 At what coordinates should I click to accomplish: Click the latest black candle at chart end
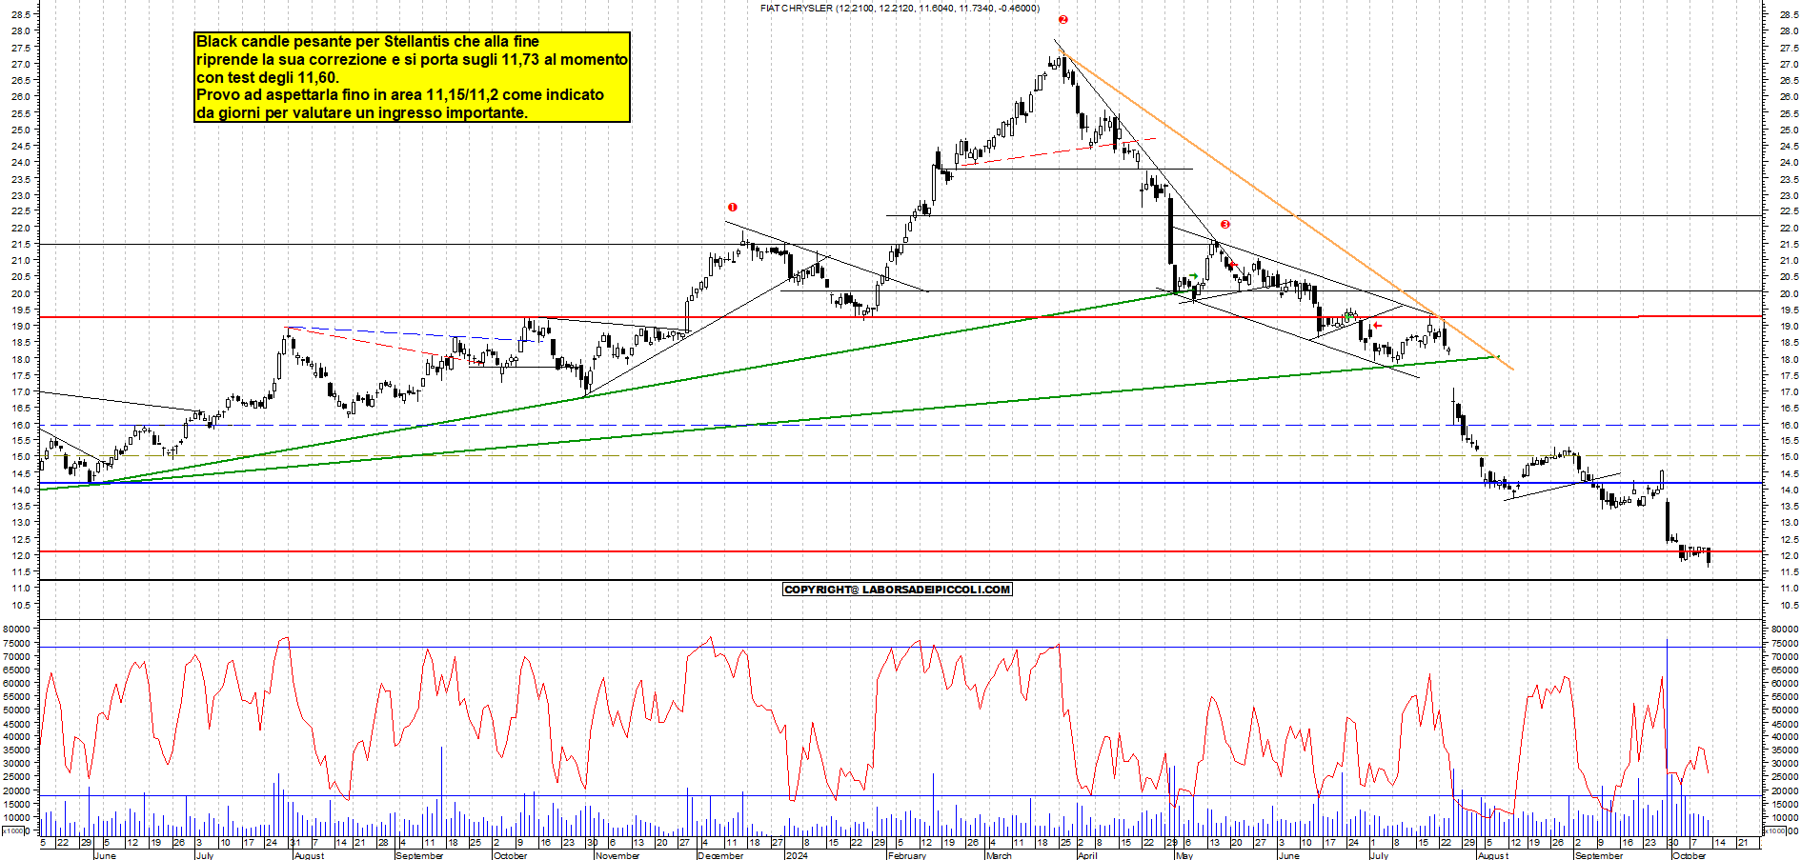(1709, 557)
